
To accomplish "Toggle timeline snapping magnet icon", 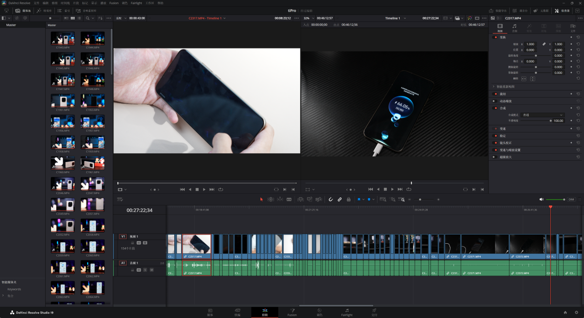I will 330,199.
